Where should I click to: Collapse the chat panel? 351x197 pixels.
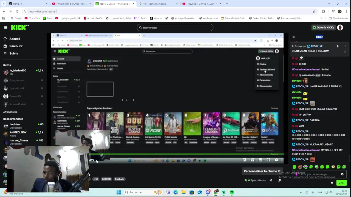294,37
